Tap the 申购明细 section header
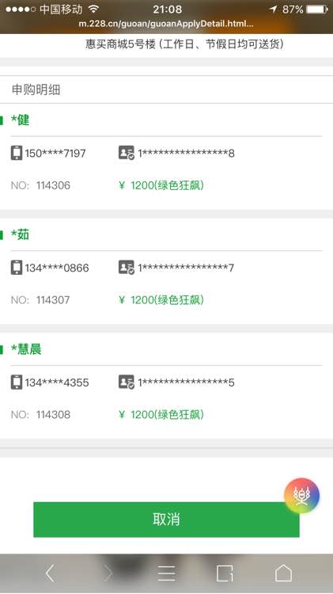333x594 pixels. pyautogui.click(x=36, y=89)
